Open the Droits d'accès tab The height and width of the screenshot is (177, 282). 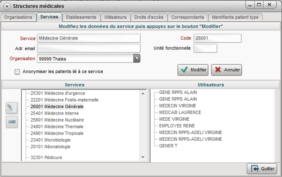click(x=149, y=17)
